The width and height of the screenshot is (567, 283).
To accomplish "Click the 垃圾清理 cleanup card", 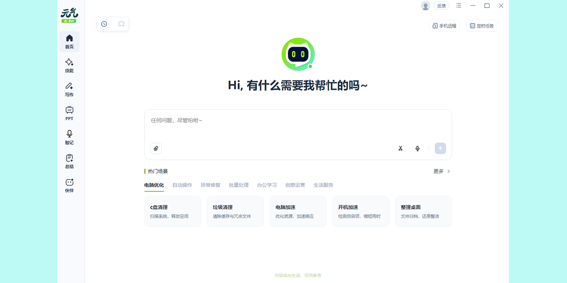I will click(x=235, y=211).
